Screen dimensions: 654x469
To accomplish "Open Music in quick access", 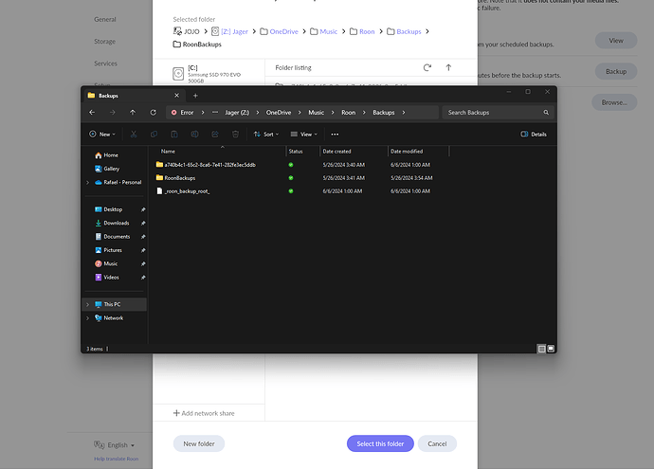I will click(106, 263).
